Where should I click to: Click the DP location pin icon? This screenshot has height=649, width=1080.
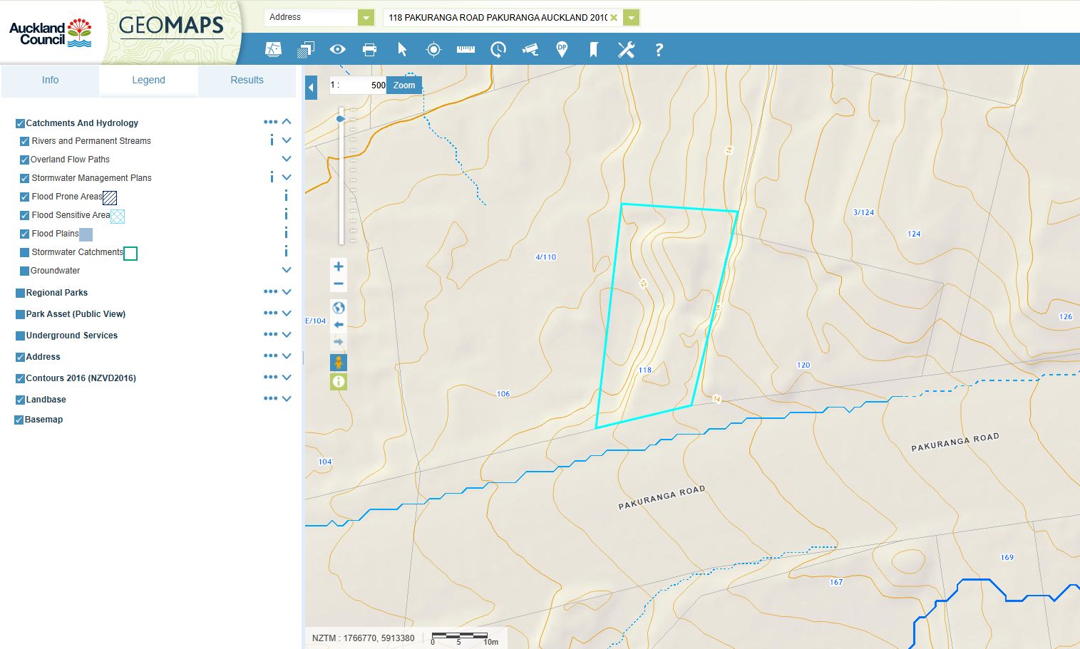(562, 49)
